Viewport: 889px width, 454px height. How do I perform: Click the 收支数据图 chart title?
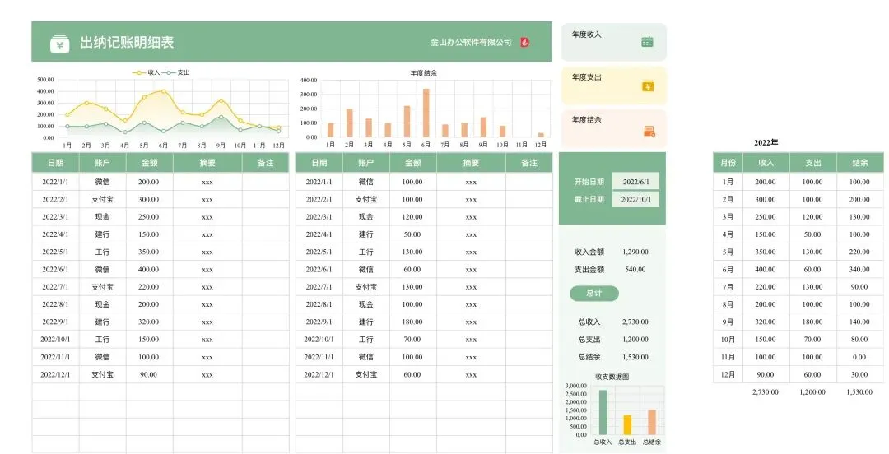612,377
